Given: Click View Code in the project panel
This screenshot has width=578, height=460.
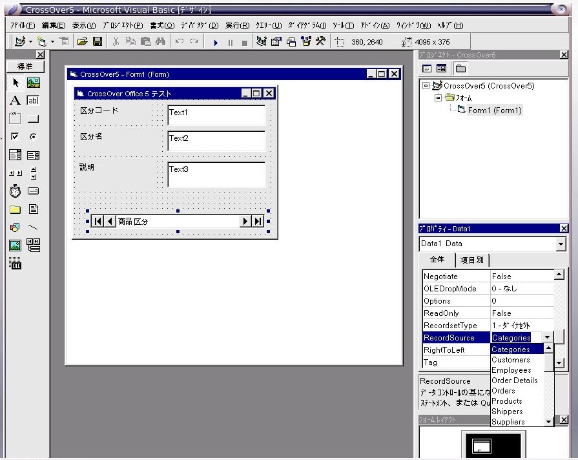Looking at the screenshot, I should (427, 68).
